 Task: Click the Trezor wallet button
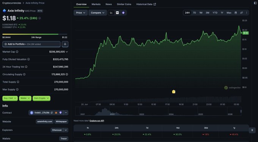[64, 139]
